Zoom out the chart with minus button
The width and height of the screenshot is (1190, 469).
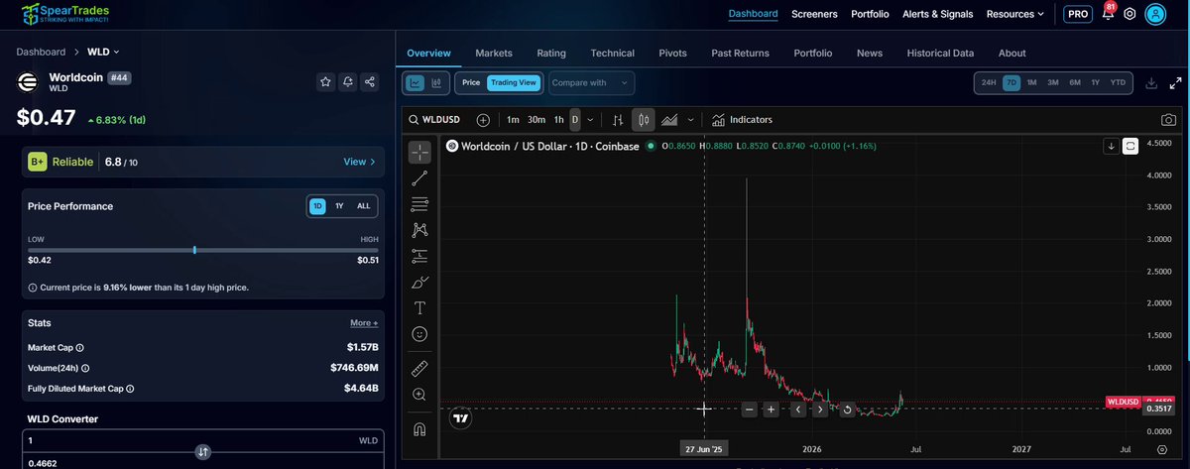click(749, 410)
